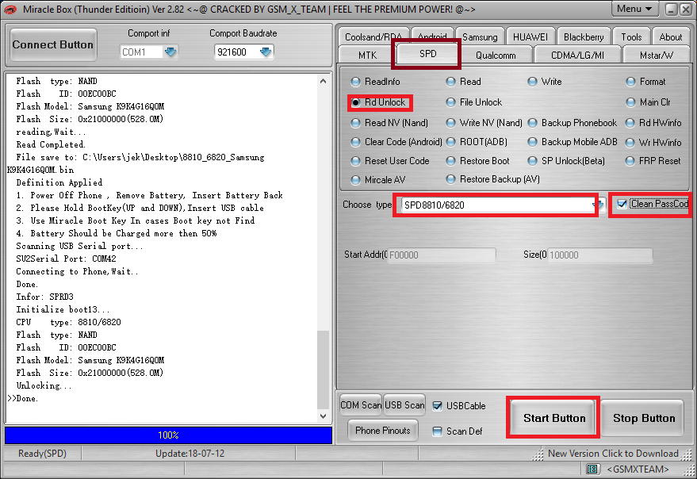
Task: Open Phone Pinouts
Action: 383,431
